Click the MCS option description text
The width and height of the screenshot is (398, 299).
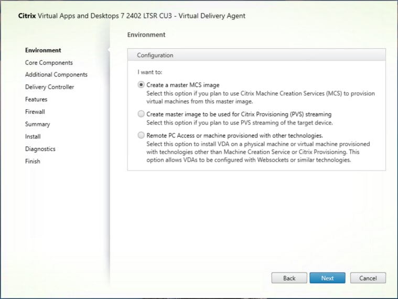[x=261, y=97]
